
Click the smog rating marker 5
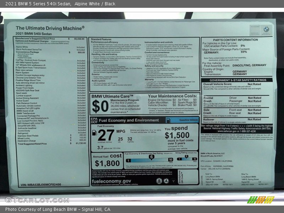click(x=186, y=157)
